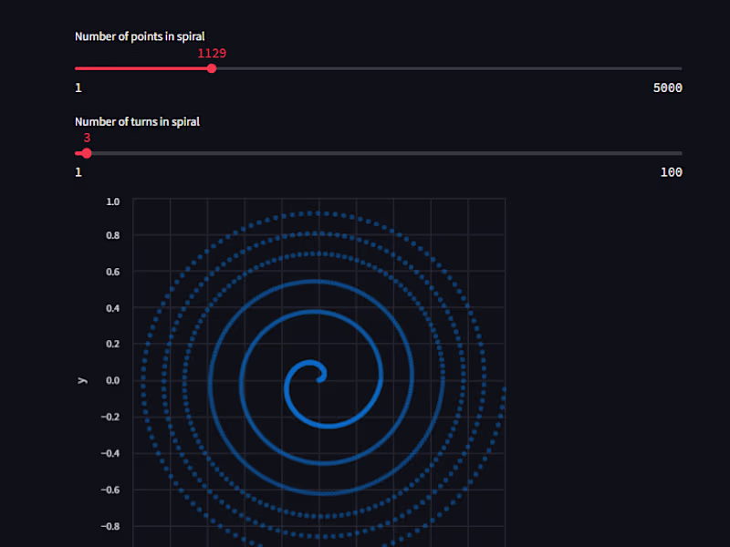Click the y axis title
Viewport: 730px width, 547px height.
tap(83, 380)
